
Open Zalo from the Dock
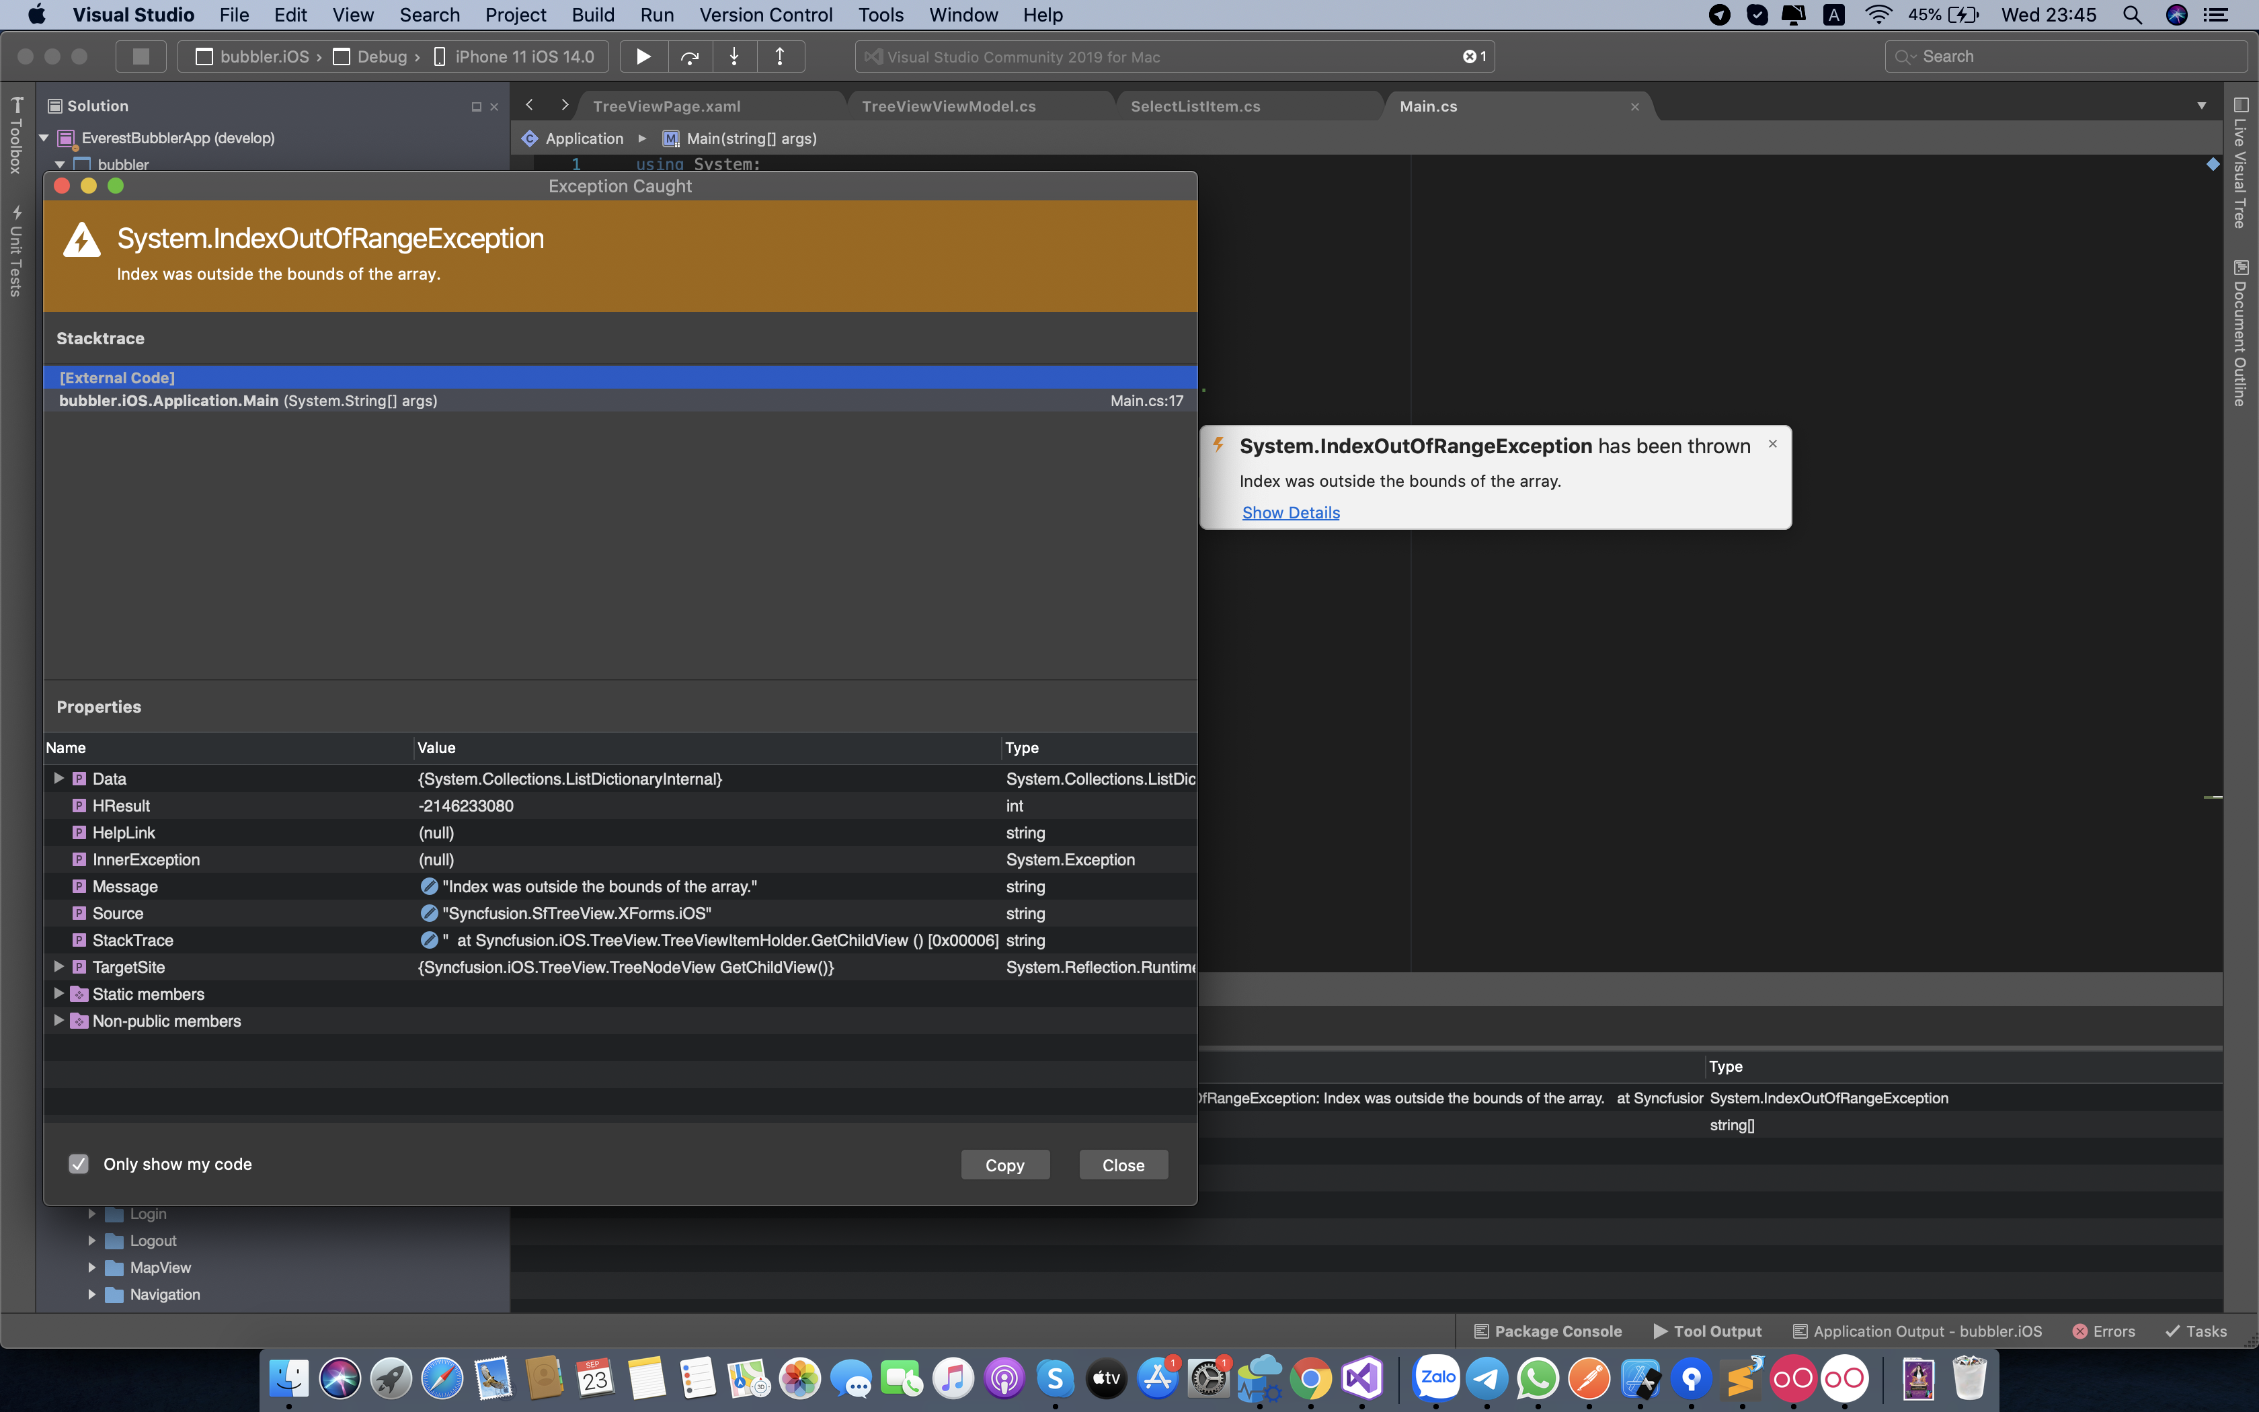pyautogui.click(x=1435, y=1378)
